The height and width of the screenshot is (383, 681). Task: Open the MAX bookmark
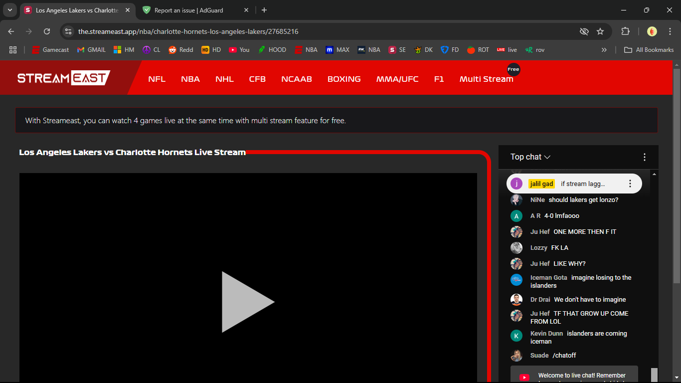coord(338,50)
